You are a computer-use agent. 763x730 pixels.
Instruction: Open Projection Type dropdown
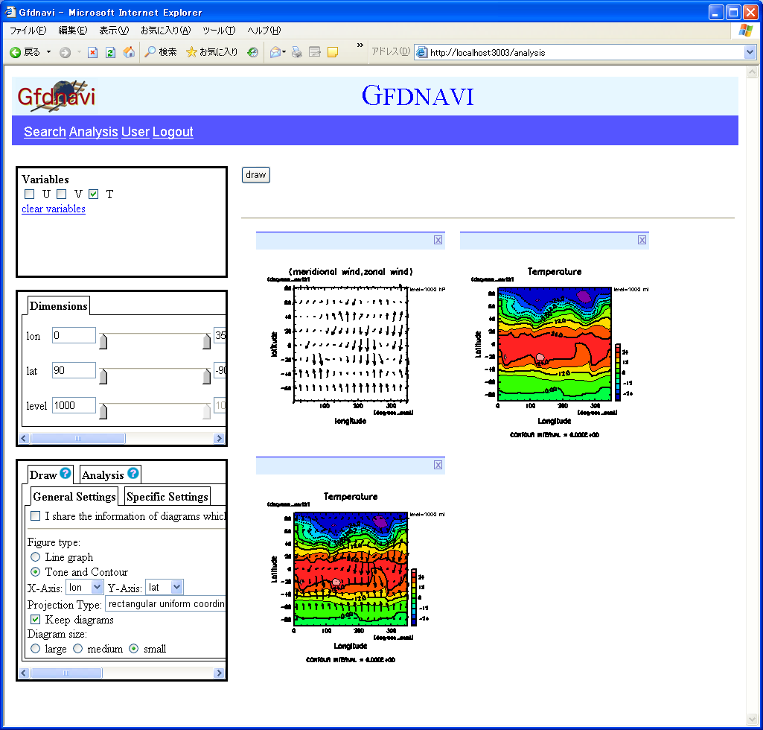165,604
